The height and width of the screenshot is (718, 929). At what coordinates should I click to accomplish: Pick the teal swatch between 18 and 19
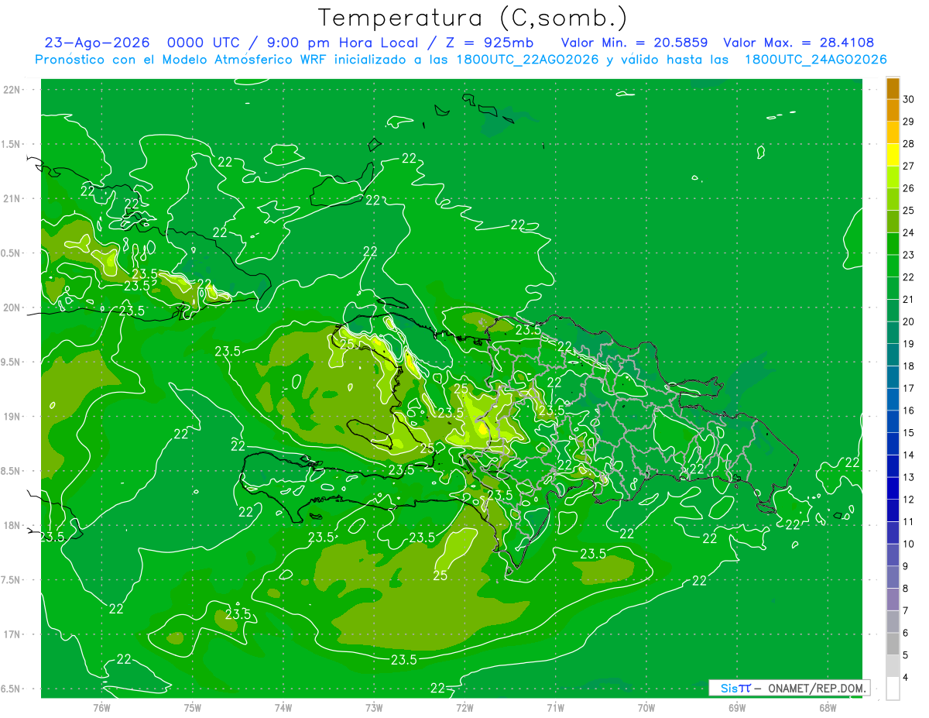[x=893, y=356]
